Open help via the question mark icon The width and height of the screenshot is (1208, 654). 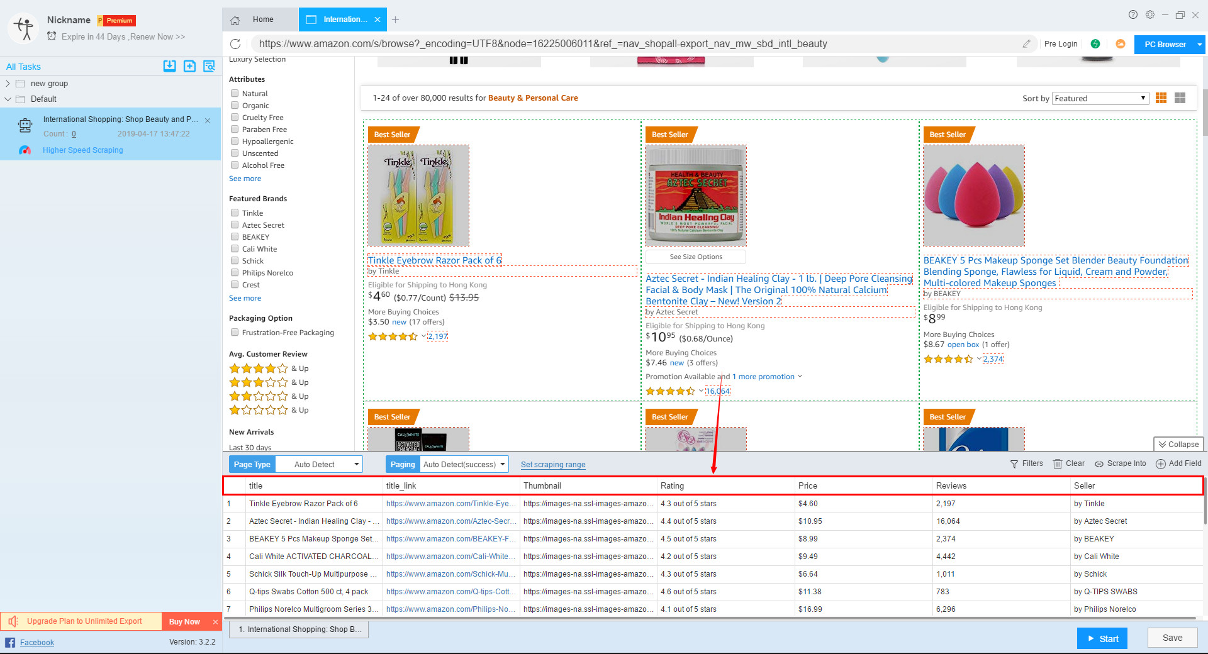[x=1133, y=14]
